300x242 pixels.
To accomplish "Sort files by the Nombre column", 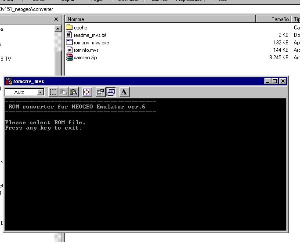I will (160, 19).
